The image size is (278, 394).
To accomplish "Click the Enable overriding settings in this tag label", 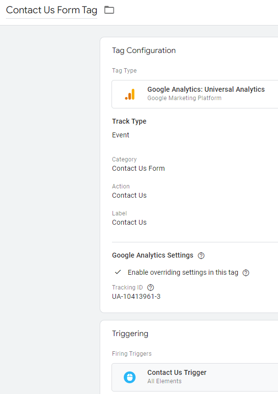I will coord(183,272).
